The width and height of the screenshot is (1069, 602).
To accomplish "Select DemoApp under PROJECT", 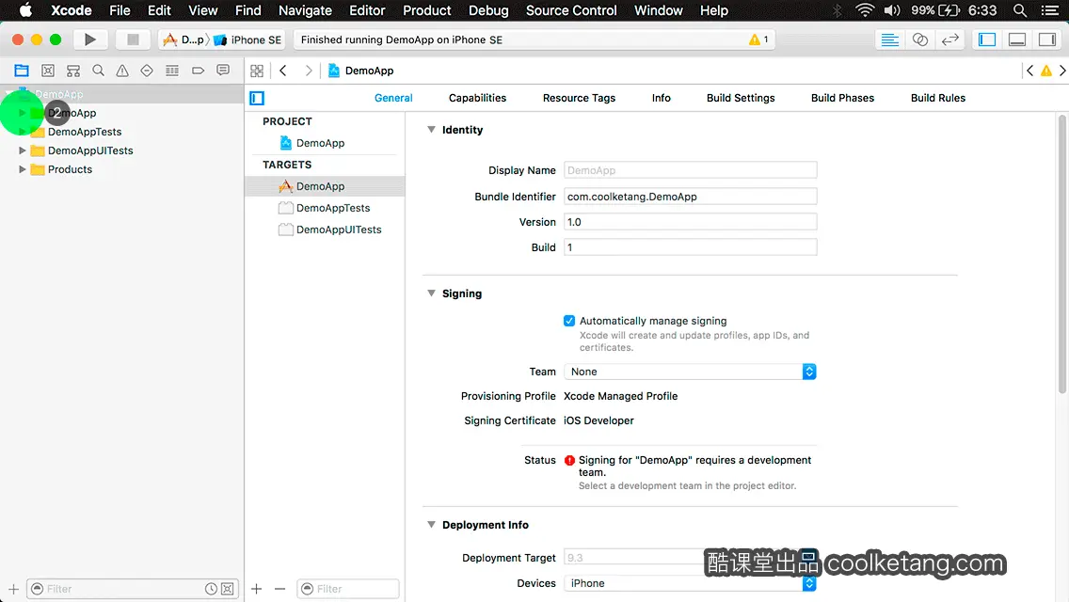I will [x=321, y=142].
